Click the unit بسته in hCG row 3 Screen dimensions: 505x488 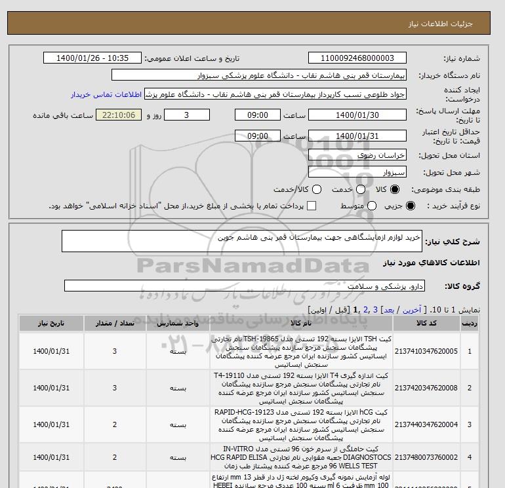tap(178, 424)
